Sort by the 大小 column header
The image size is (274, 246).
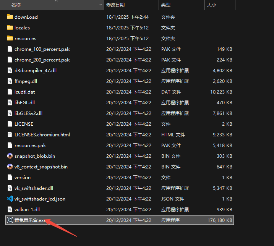(x=220, y=5)
